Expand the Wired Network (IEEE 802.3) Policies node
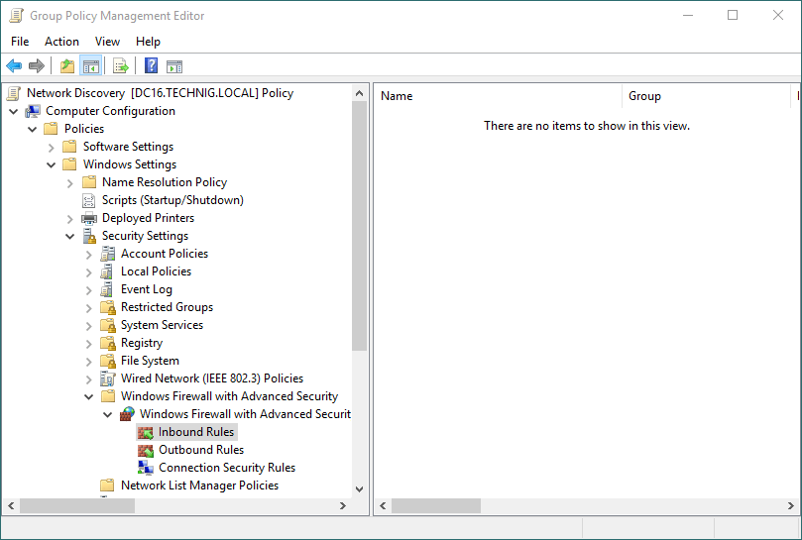 88,379
